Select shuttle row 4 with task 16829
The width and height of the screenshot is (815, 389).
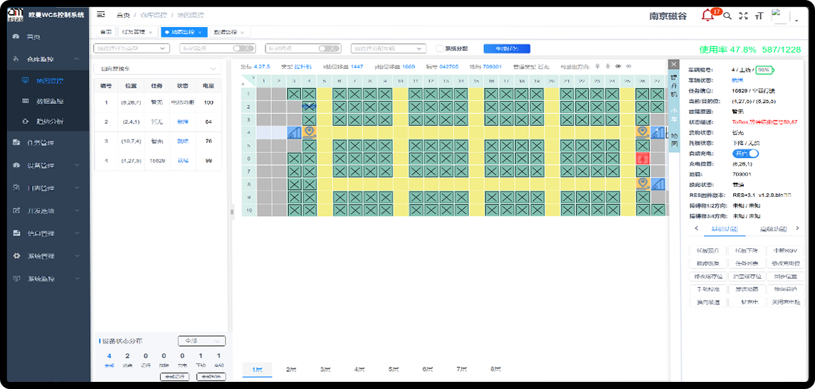coord(157,161)
